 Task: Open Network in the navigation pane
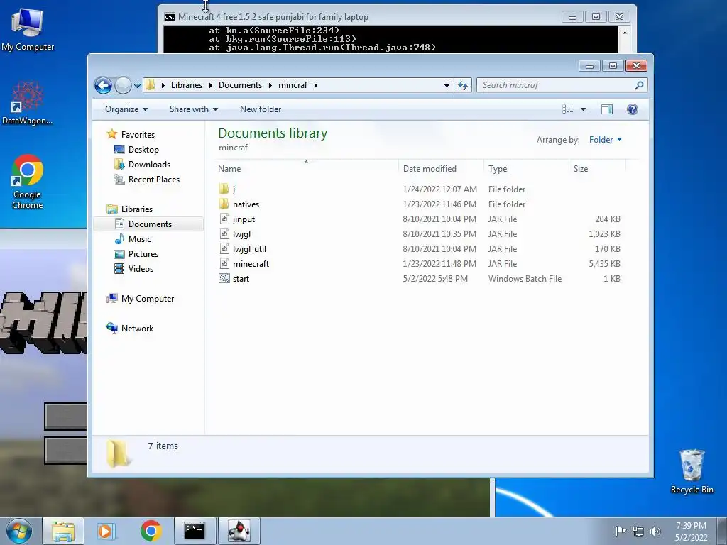tap(137, 329)
